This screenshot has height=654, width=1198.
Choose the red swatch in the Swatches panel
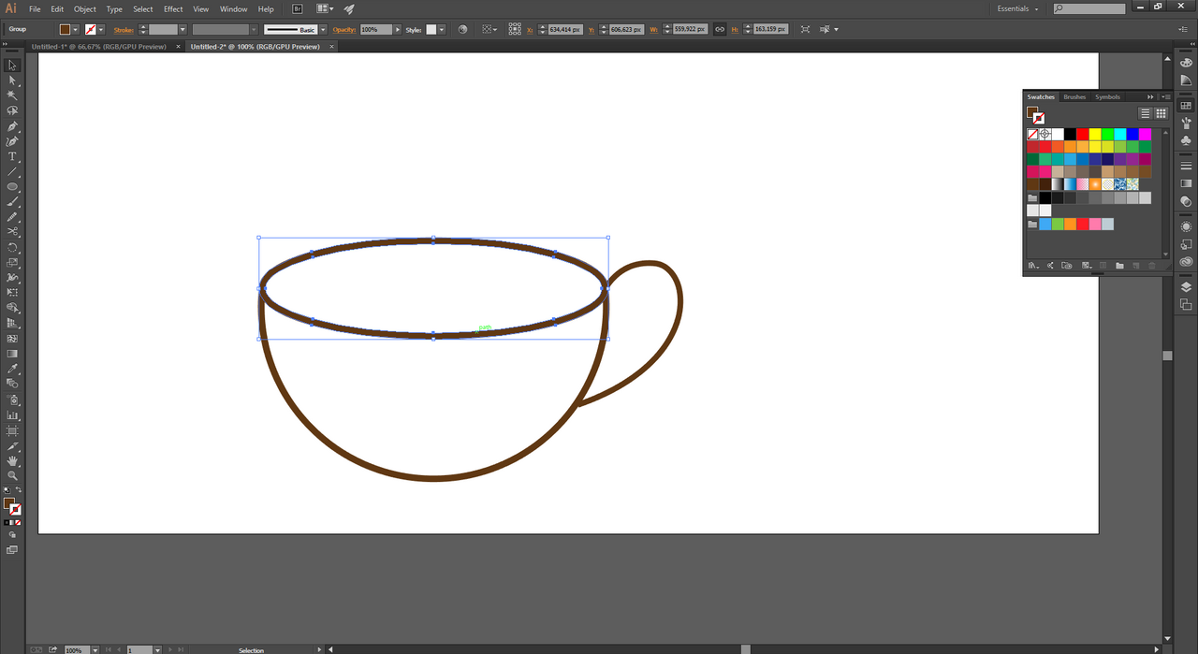[1083, 135]
